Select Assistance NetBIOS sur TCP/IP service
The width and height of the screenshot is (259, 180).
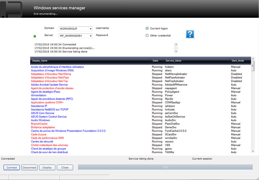50,110
